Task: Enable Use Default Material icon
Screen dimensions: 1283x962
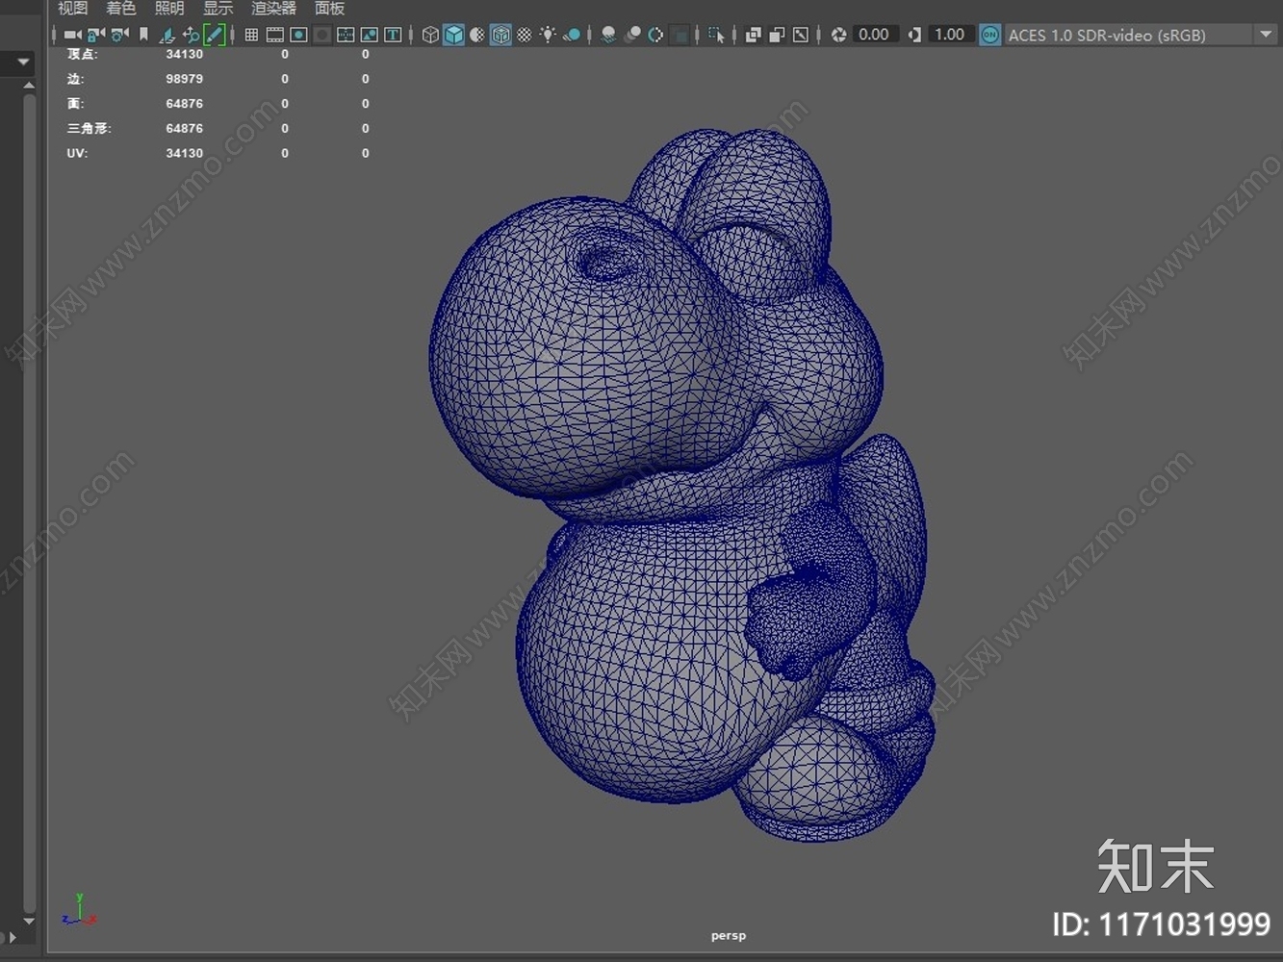Action: (476, 35)
